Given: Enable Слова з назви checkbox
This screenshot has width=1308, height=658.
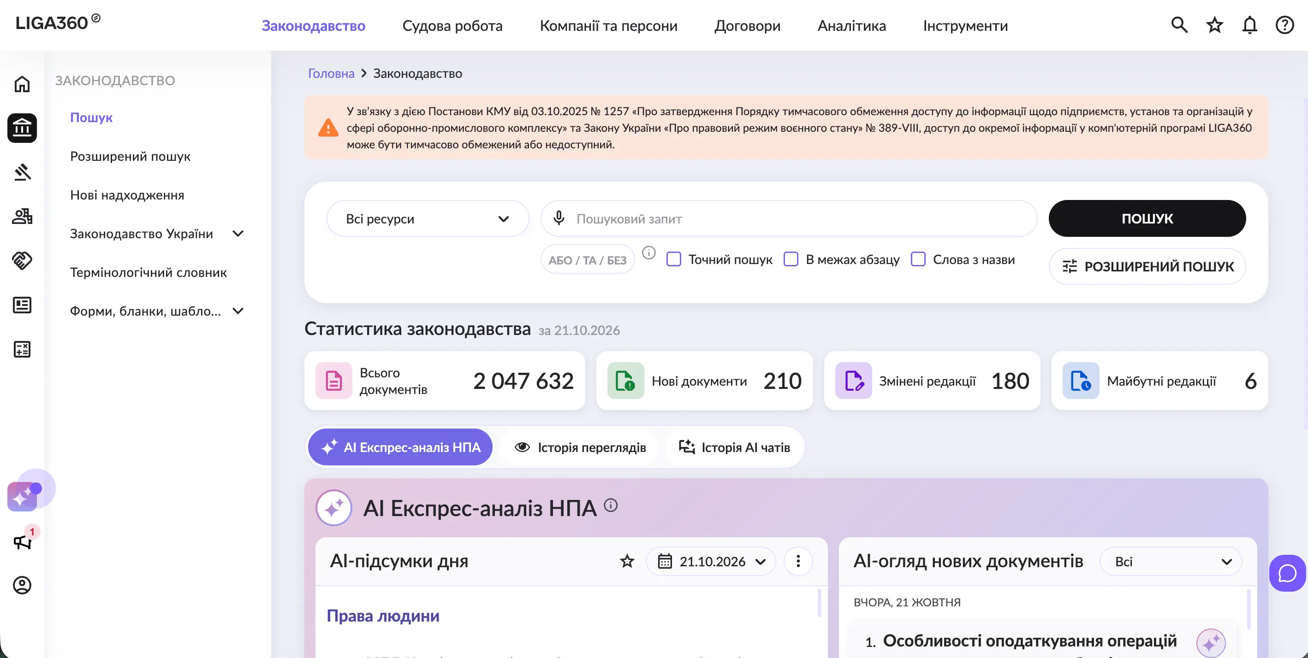Looking at the screenshot, I should [917, 259].
